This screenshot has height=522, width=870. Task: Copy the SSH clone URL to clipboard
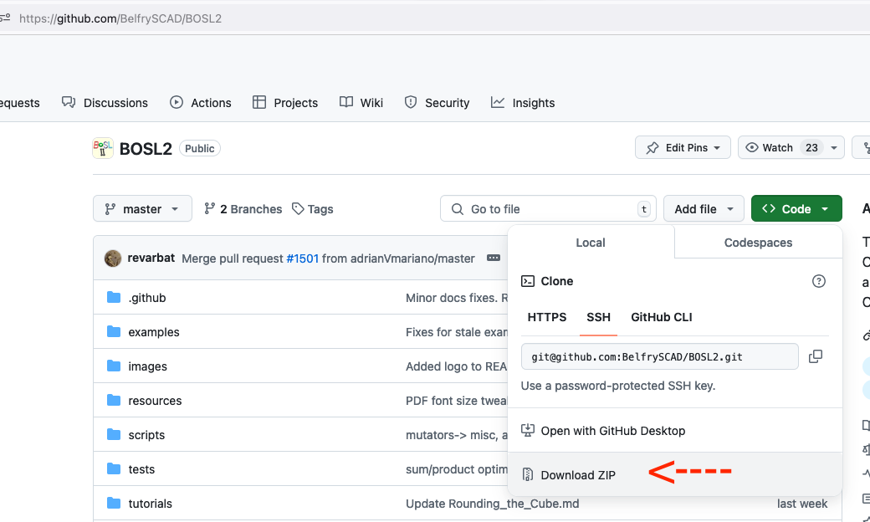[x=816, y=356]
